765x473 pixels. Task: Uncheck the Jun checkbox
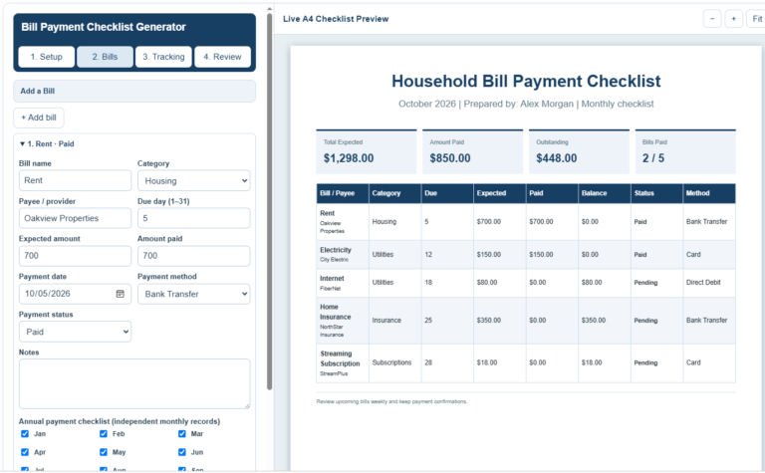point(182,452)
